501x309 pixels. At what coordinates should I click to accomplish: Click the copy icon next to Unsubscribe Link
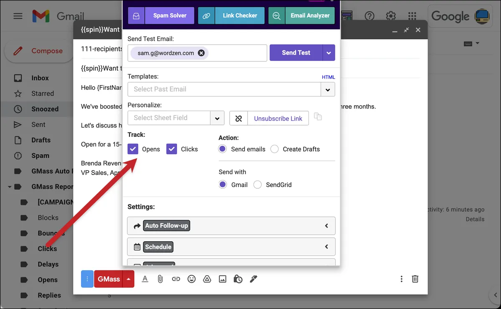[318, 117]
